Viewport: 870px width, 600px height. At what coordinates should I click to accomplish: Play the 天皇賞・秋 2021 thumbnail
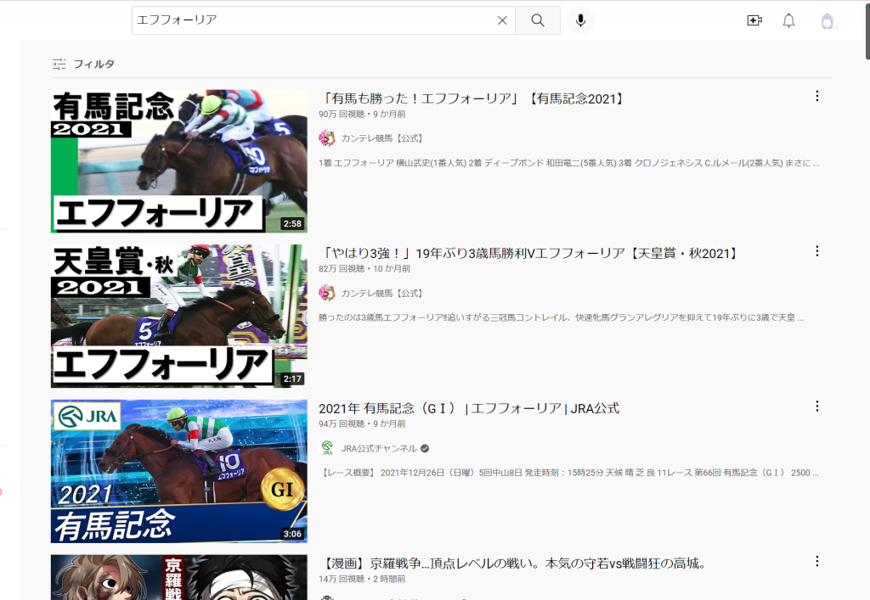178,317
